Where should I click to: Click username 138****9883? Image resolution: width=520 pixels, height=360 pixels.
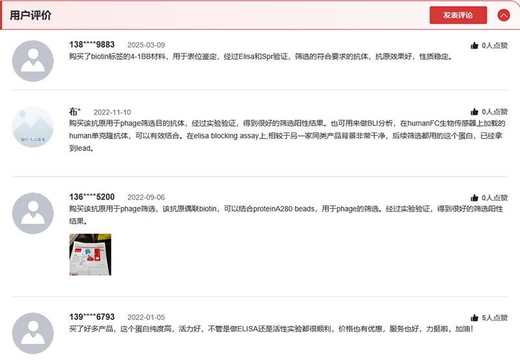(92, 45)
